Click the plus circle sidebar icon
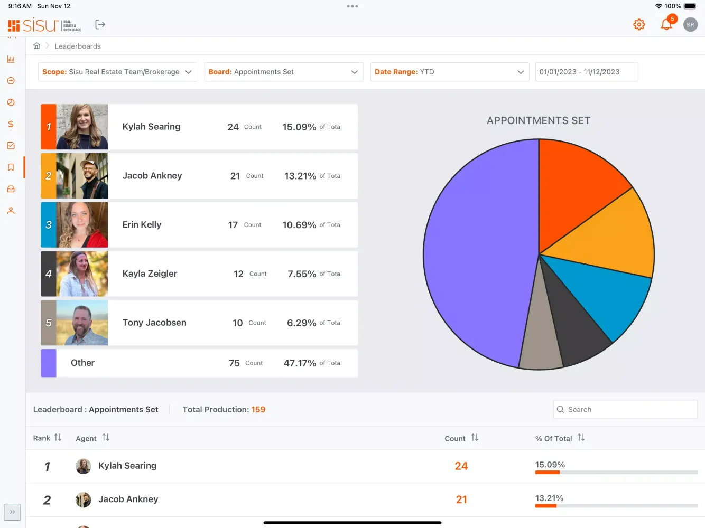This screenshot has width=705, height=528. [x=11, y=81]
